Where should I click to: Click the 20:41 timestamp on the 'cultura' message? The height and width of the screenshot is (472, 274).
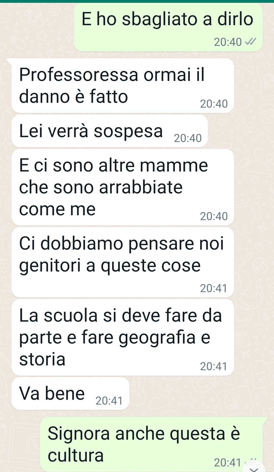pos(228,463)
